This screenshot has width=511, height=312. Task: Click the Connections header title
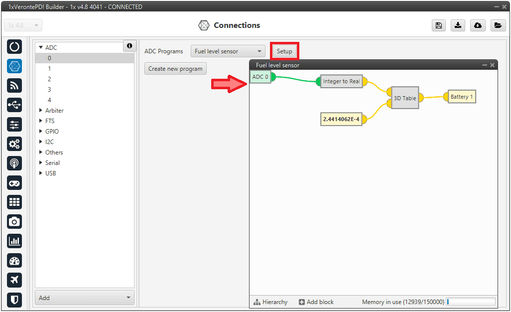[x=237, y=25]
